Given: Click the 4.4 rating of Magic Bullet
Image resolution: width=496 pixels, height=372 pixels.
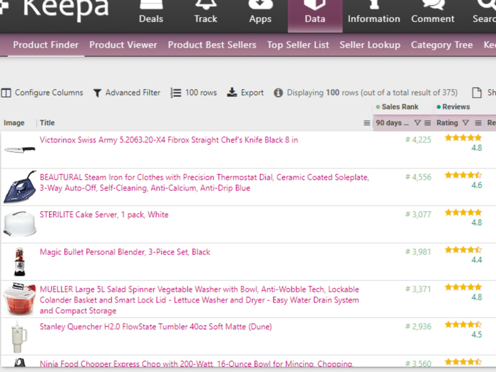Looking at the screenshot, I should (x=476, y=260).
